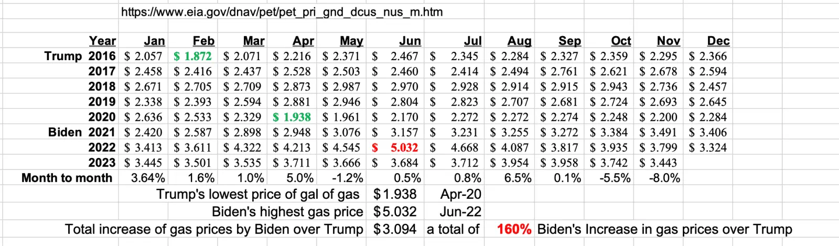Click the Year column header
Image resolution: width=839 pixels, height=246 pixels.
[x=102, y=41]
